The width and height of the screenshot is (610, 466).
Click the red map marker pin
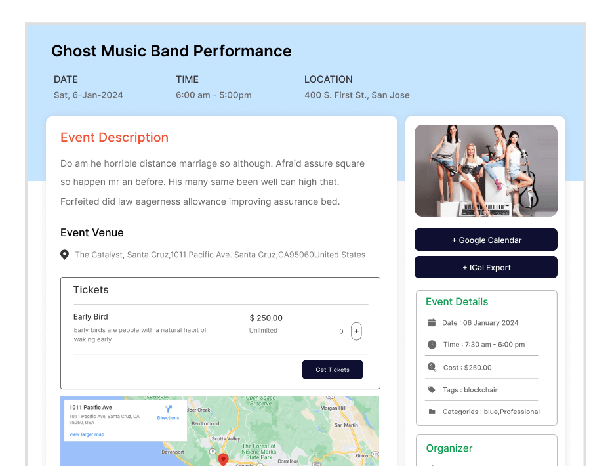(x=223, y=459)
